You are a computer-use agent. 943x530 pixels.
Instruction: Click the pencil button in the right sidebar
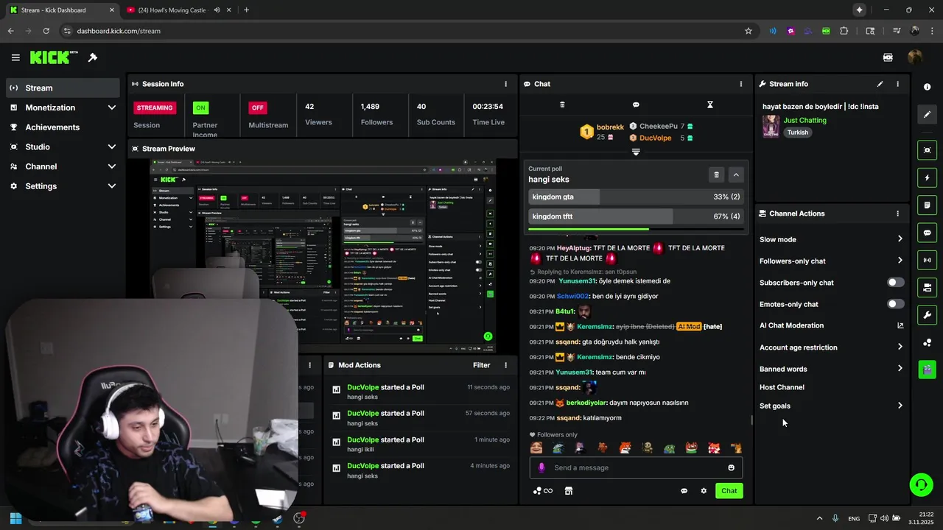[927, 114]
